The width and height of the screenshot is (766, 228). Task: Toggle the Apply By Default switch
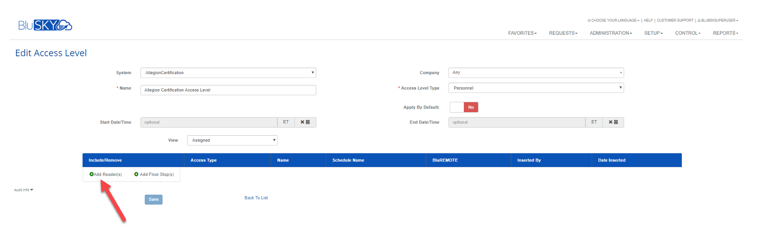[x=464, y=107]
